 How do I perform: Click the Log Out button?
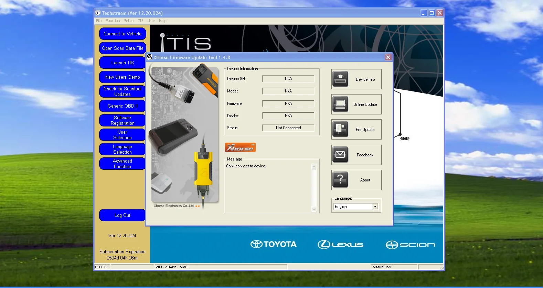coord(123,215)
